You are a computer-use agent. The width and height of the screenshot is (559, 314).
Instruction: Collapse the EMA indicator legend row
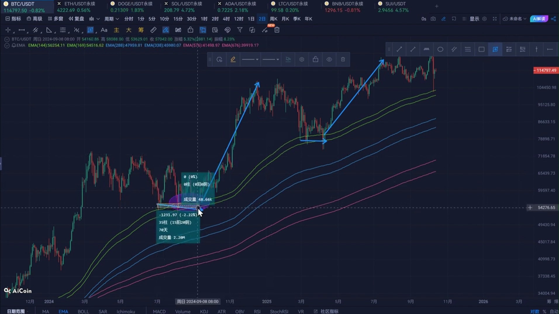coord(7,46)
